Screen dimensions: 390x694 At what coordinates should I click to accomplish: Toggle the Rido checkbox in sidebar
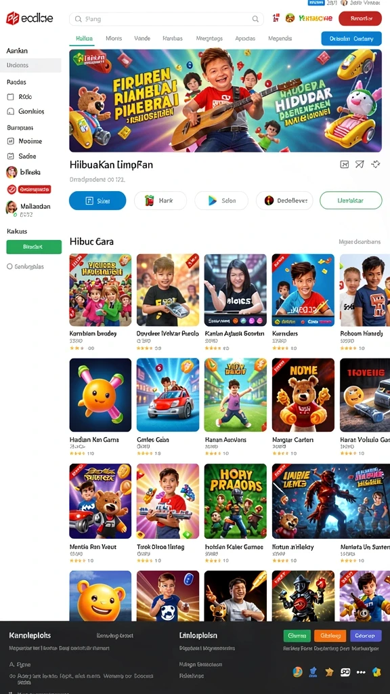point(11,96)
